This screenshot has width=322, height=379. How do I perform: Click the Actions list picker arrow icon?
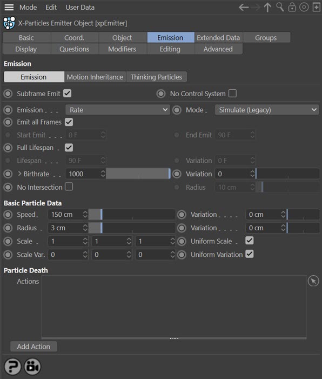pos(313,281)
